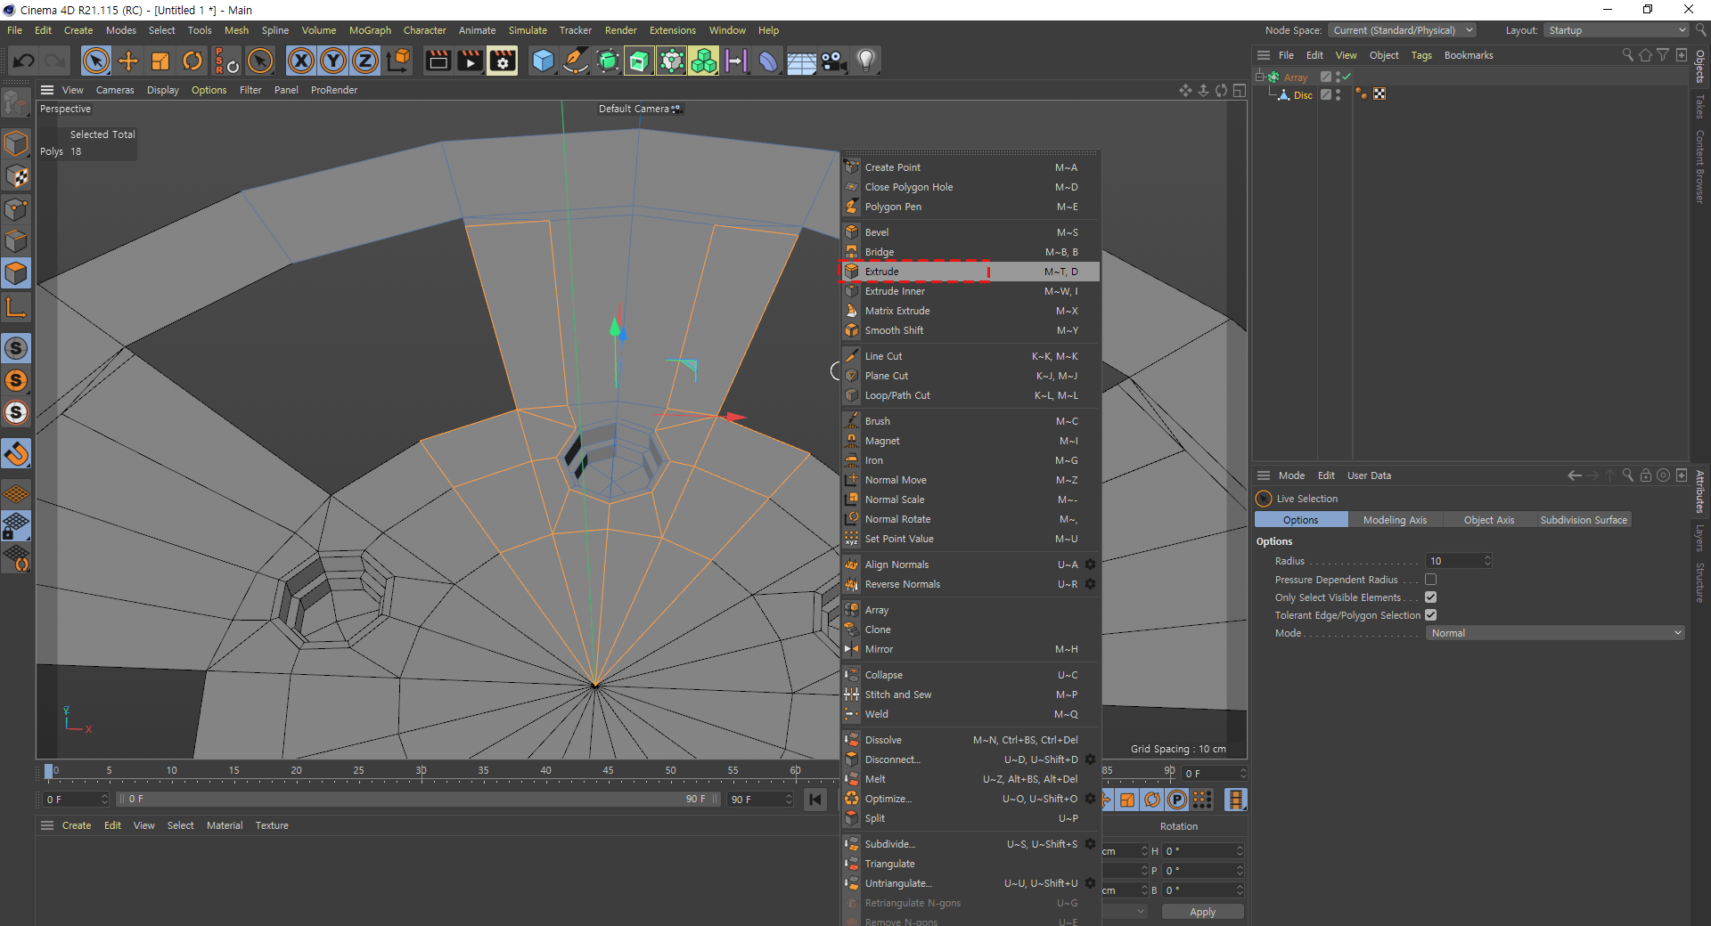Toggle Enable Snap magnet icon
Viewport: 1711px width, 926px height.
16,454
